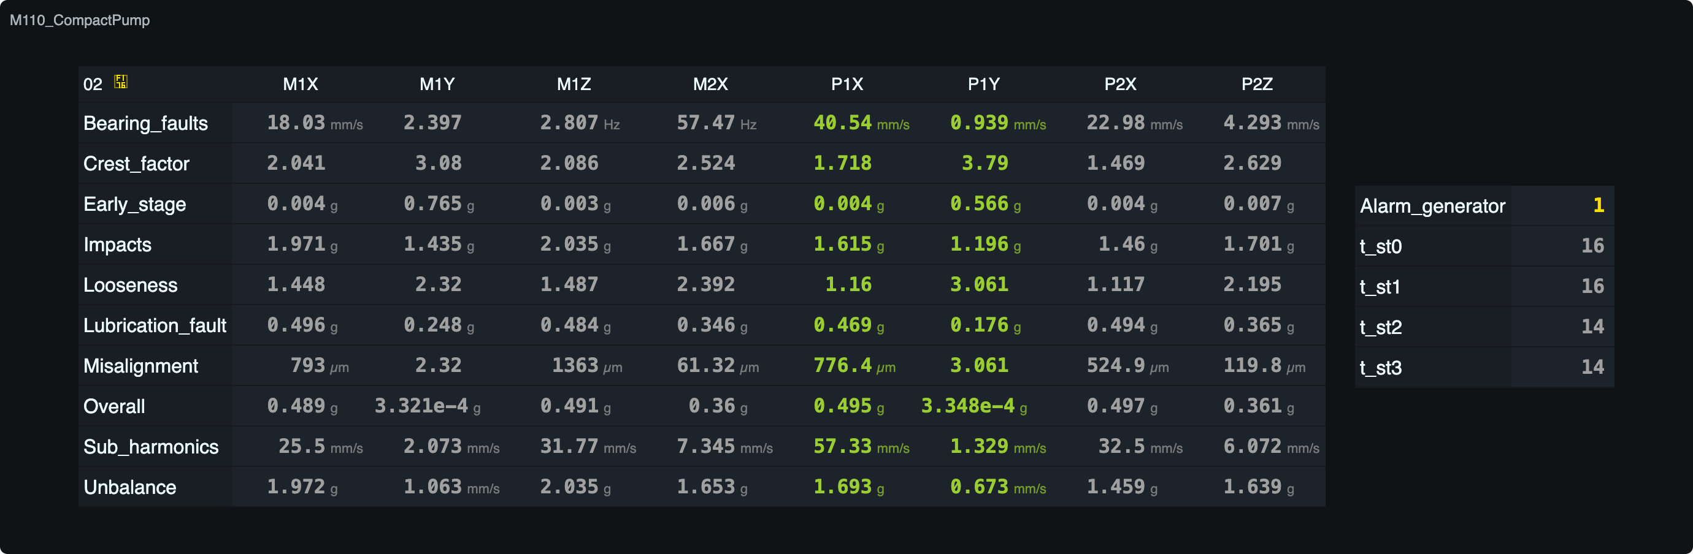Image resolution: width=1693 pixels, height=554 pixels.
Task: Select the P1X column header
Action: pyautogui.click(x=847, y=84)
